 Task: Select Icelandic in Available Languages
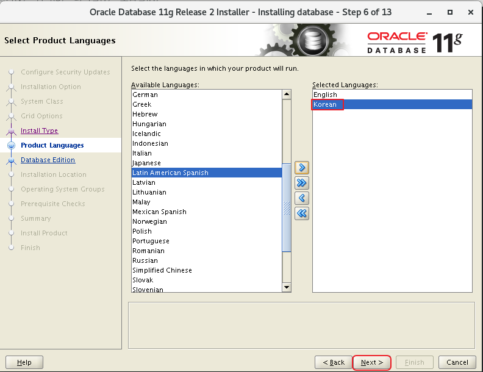pos(206,134)
